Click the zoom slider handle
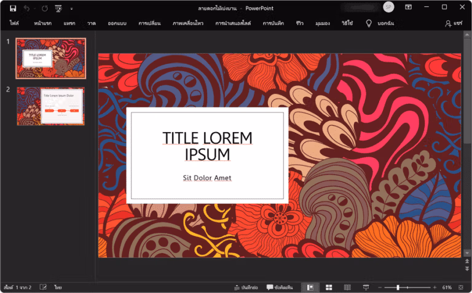This screenshot has height=293, width=472. tap(398, 287)
